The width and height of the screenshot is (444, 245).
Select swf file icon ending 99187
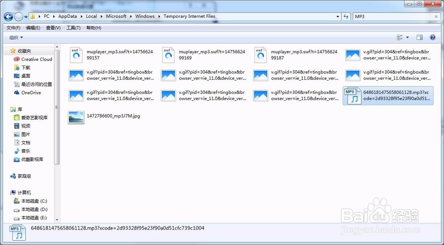coord(261,55)
